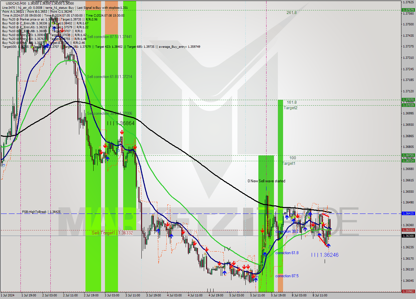Viewport: 416px width, 299px height.
Task: Click the 1.36865 price scale value
Action: (x=408, y=136)
